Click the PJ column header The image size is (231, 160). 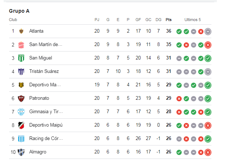[97, 20]
